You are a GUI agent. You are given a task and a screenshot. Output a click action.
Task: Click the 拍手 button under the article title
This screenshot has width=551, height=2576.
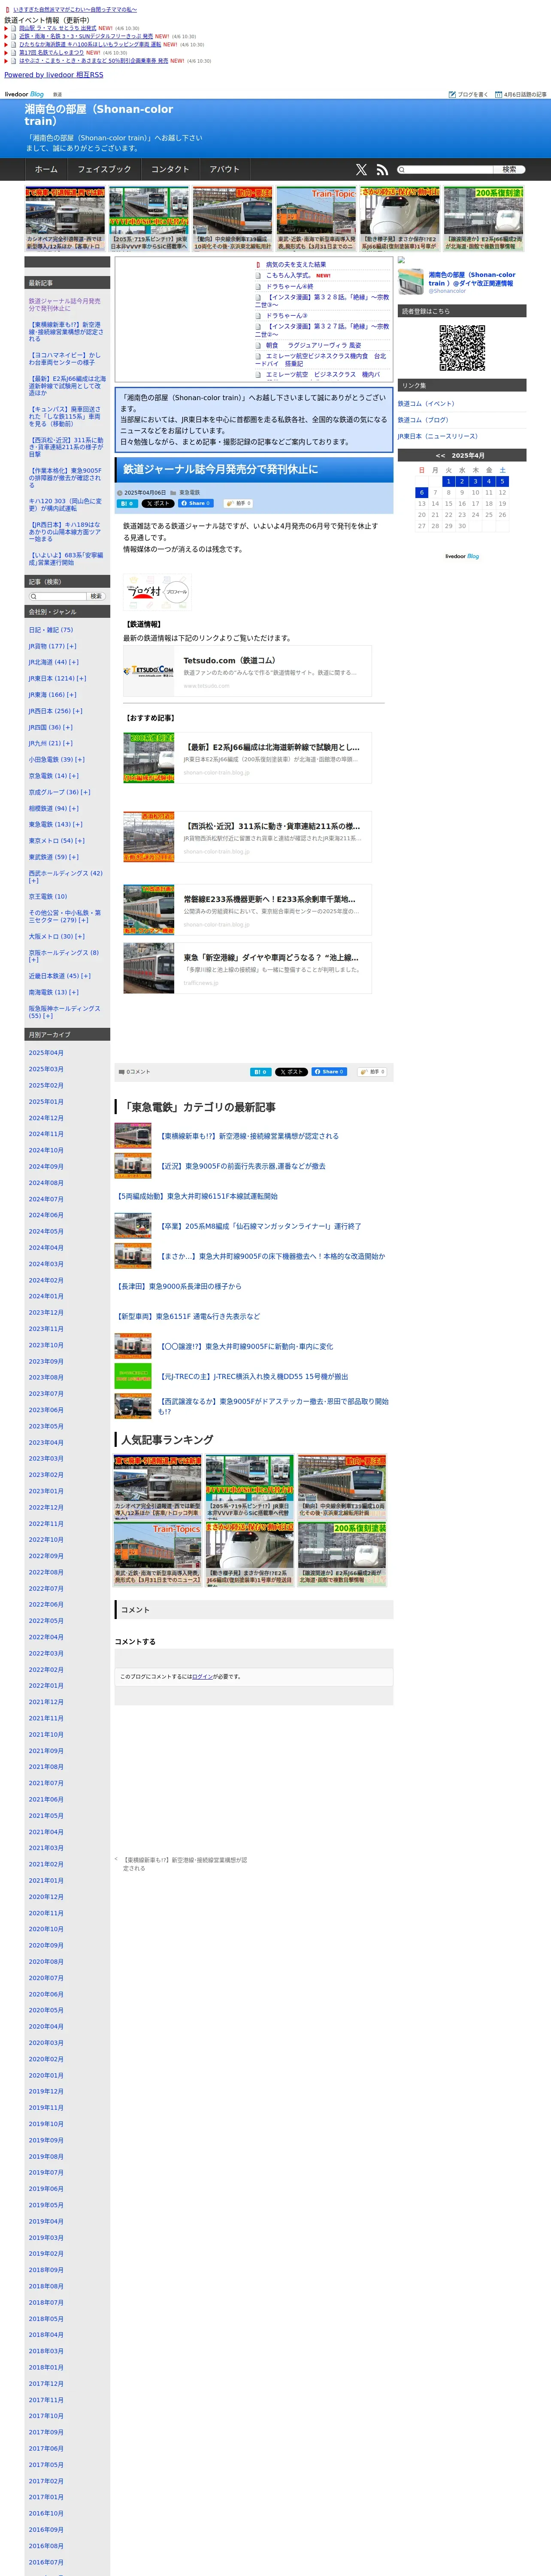tap(238, 503)
